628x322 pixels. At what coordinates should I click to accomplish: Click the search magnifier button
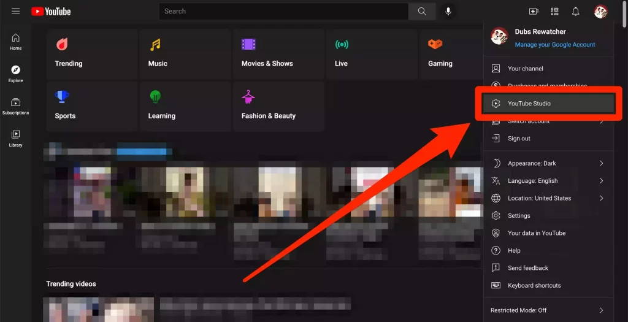pyautogui.click(x=422, y=11)
